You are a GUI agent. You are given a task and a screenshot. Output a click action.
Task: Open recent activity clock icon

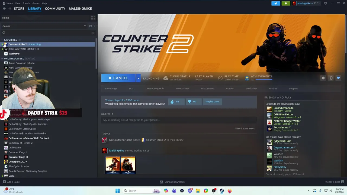90,26
